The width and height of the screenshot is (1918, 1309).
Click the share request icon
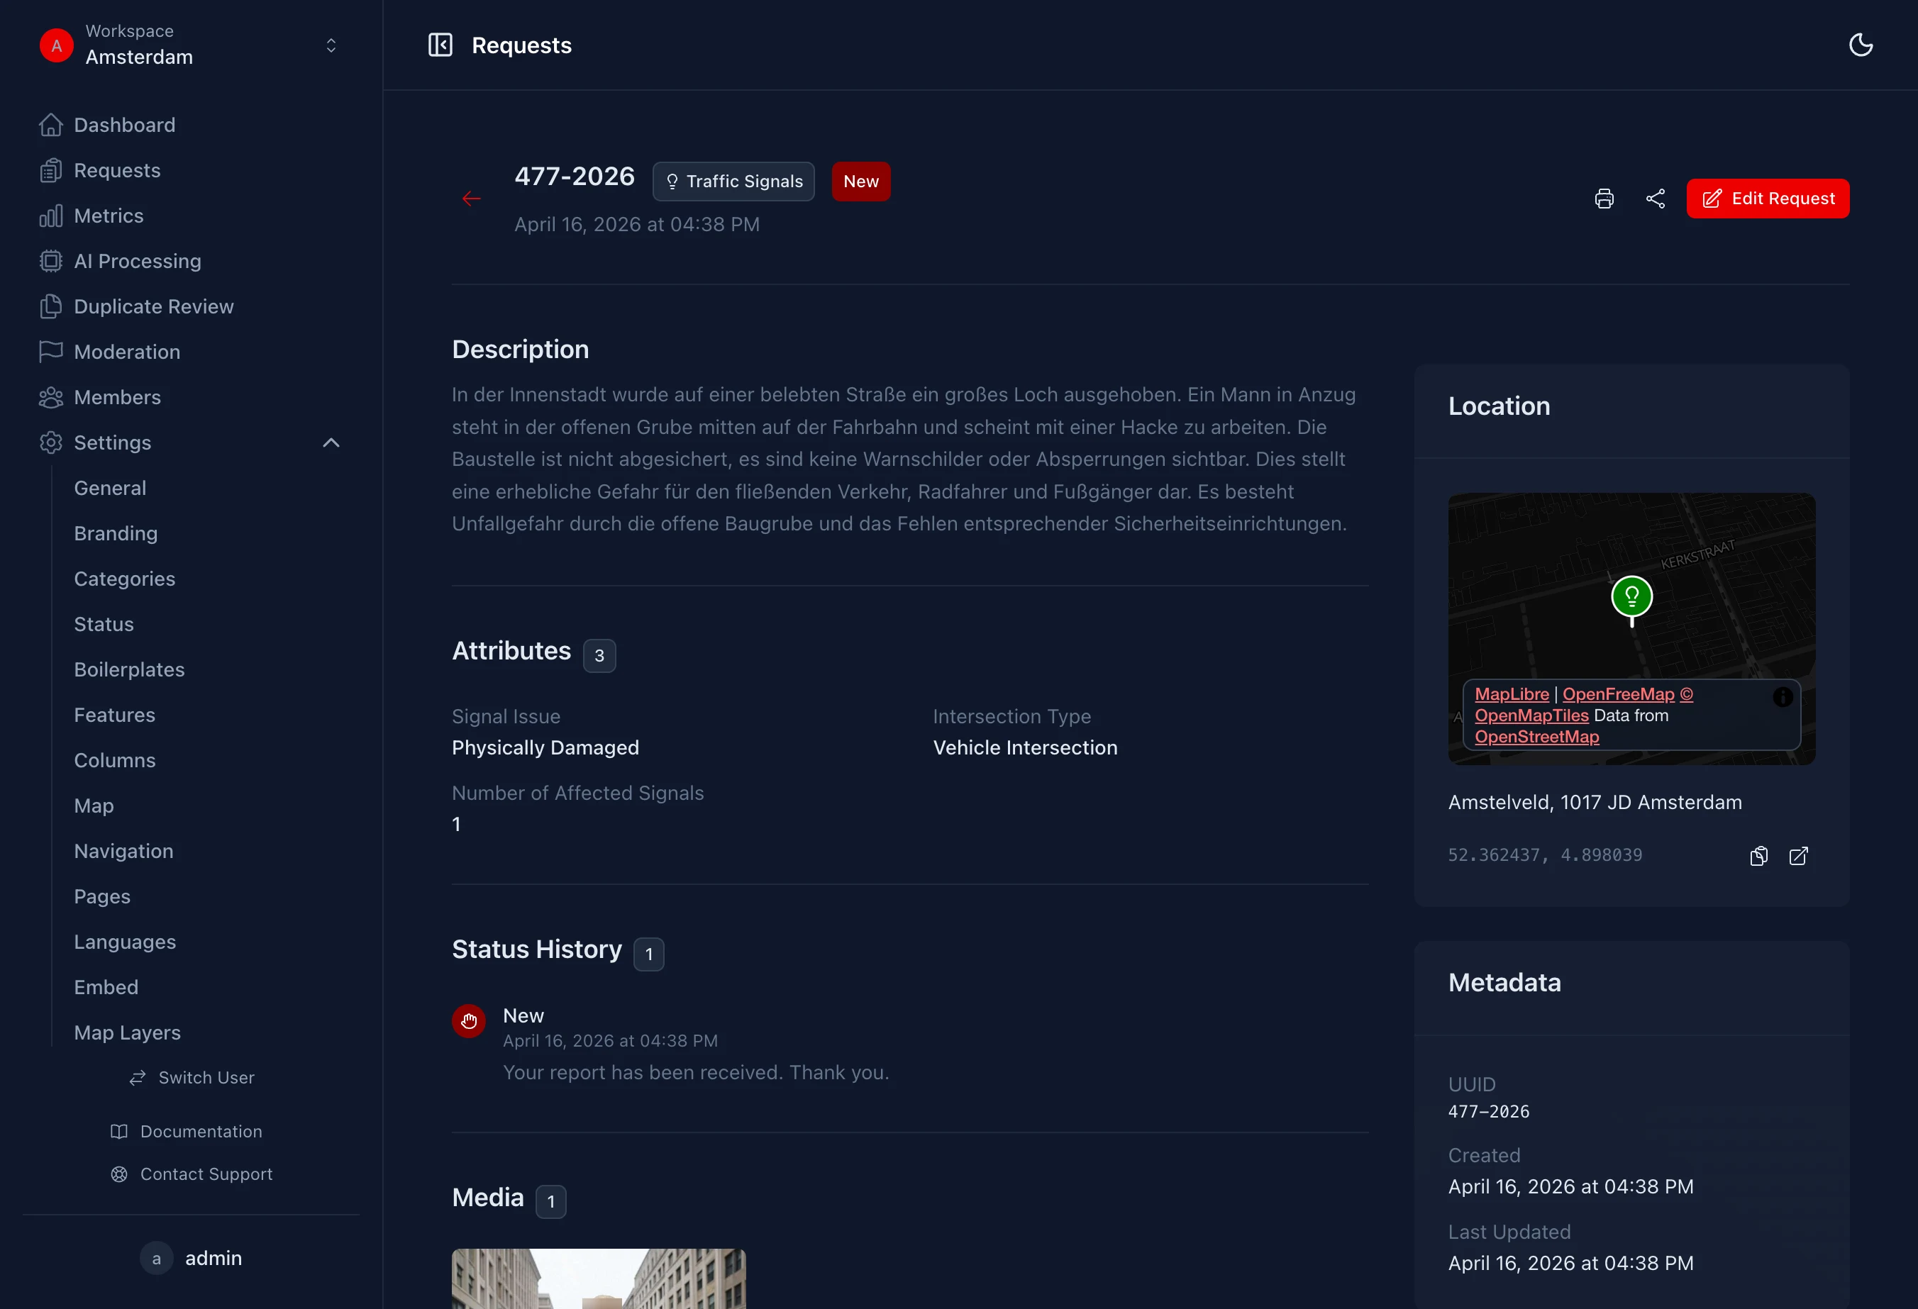coord(1655,199)
